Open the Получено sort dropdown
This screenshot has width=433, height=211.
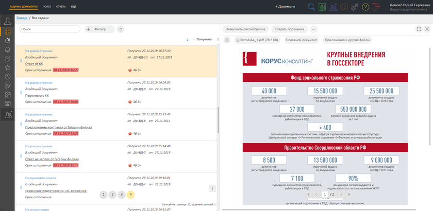pos(202,40)
